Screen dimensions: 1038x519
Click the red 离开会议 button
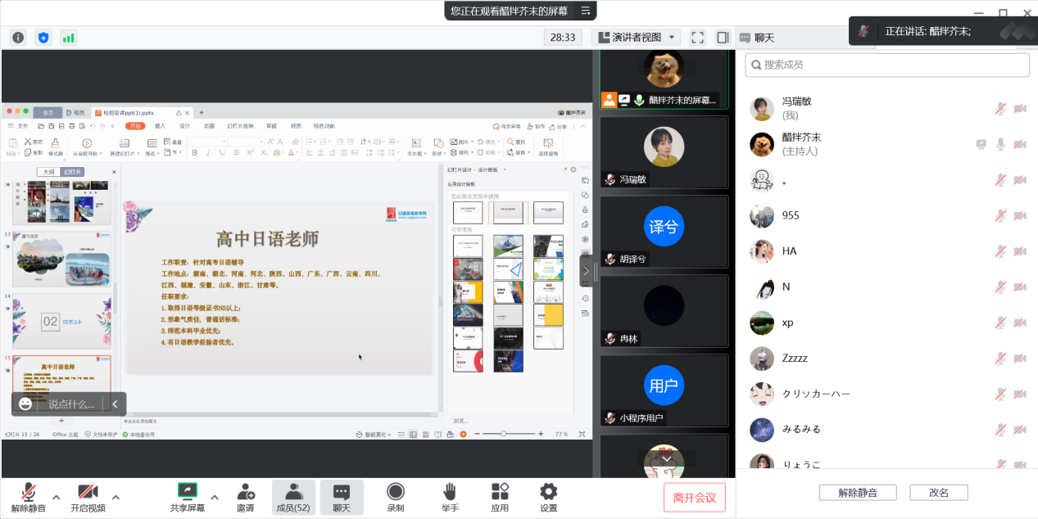pyautogui.click(x=694, y=497)
